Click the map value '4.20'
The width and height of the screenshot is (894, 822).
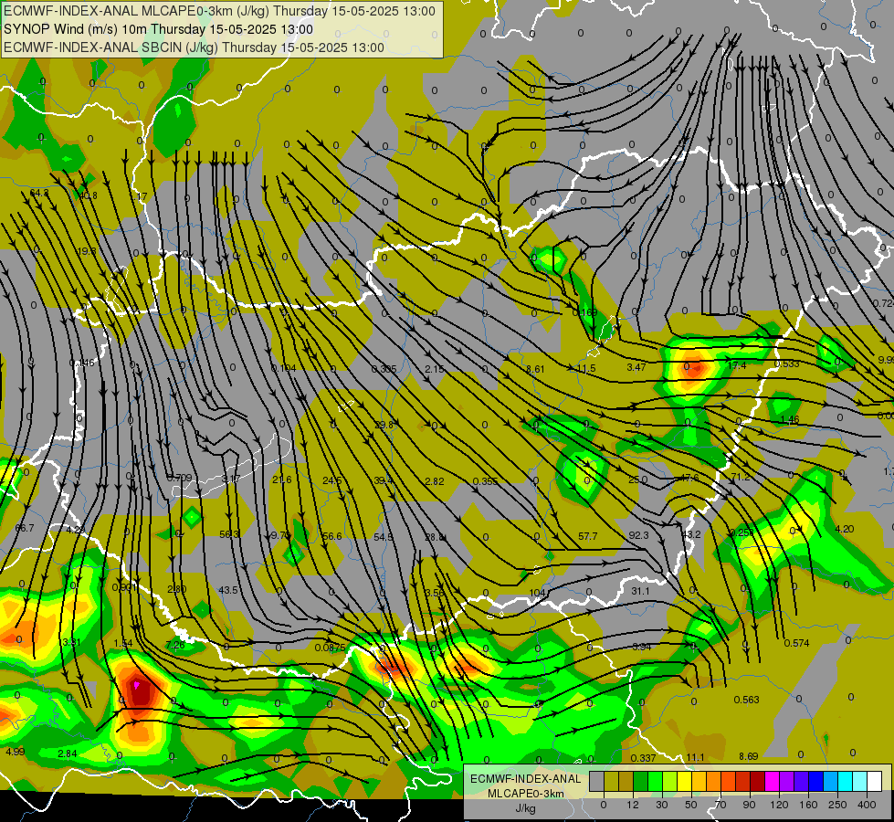[844, 529]
